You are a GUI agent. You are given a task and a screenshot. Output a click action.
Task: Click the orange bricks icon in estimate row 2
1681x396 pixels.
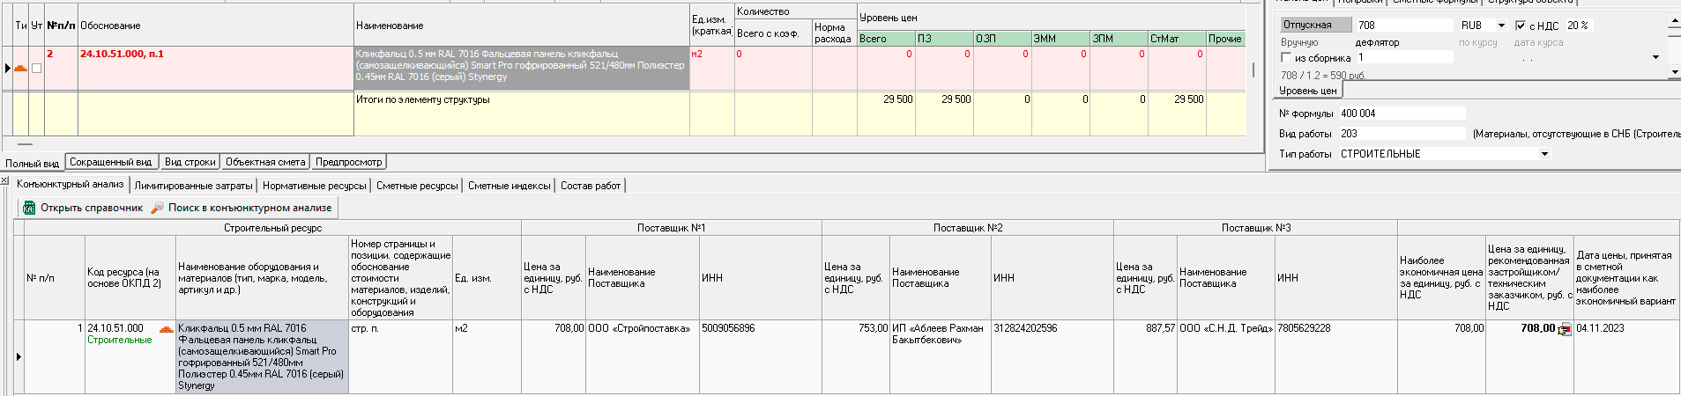click(21, 68)
